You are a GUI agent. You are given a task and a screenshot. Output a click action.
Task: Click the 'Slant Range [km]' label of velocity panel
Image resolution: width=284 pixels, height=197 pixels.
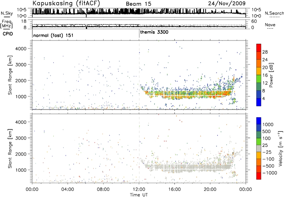[x=10, y=149]
